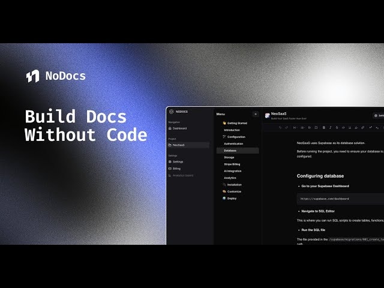This screenshot has width=384, height=288.
Task: Open the Authentication page
Action: point(233,144)
